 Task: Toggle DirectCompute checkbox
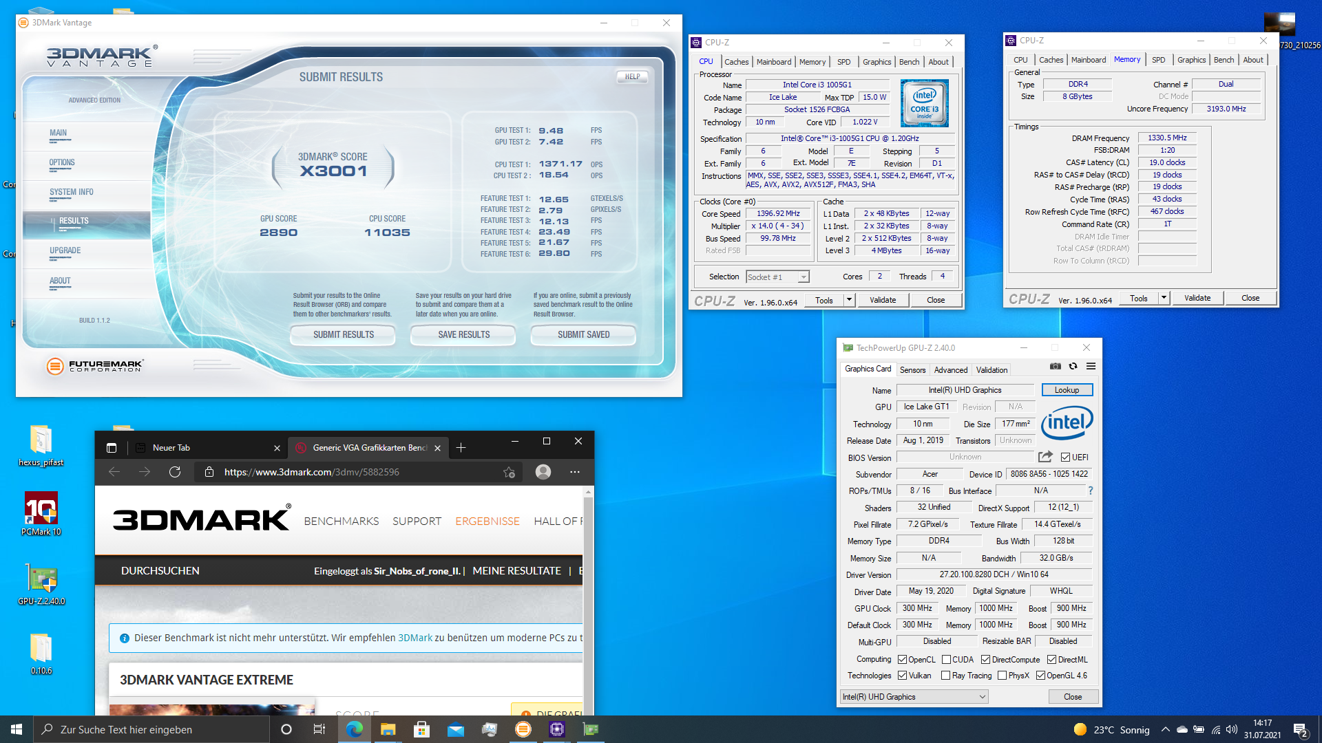pyautogui.click(x=985, y=659)
